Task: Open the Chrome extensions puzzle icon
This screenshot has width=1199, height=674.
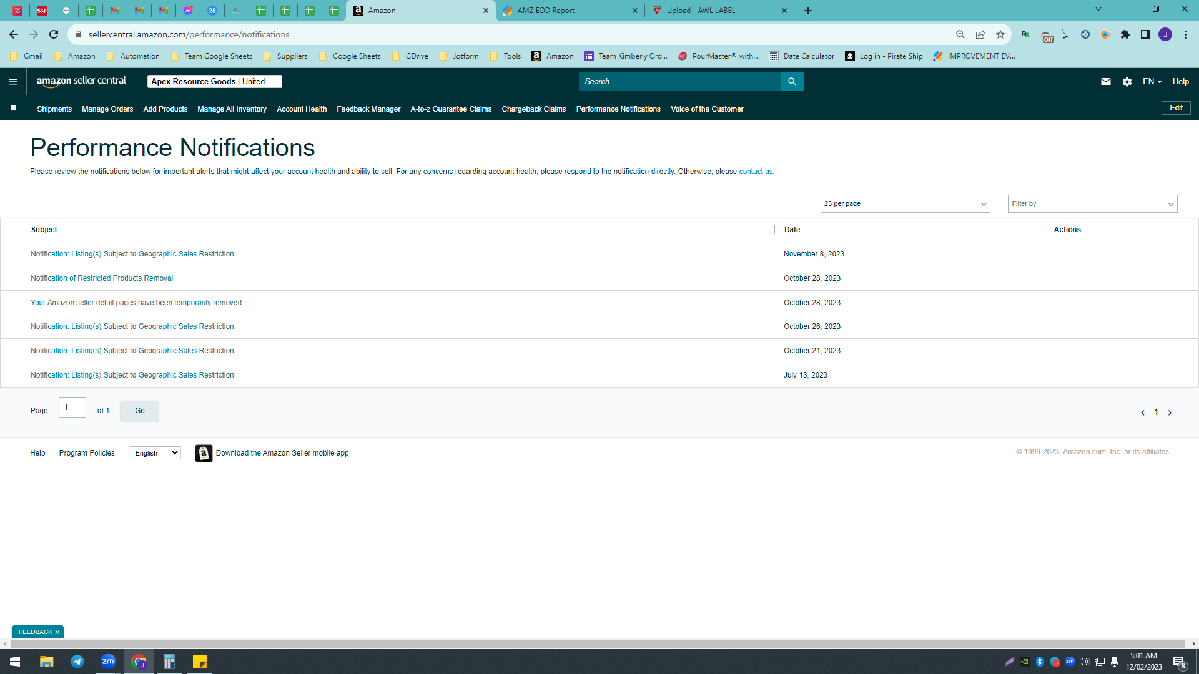Action: 1125,34
